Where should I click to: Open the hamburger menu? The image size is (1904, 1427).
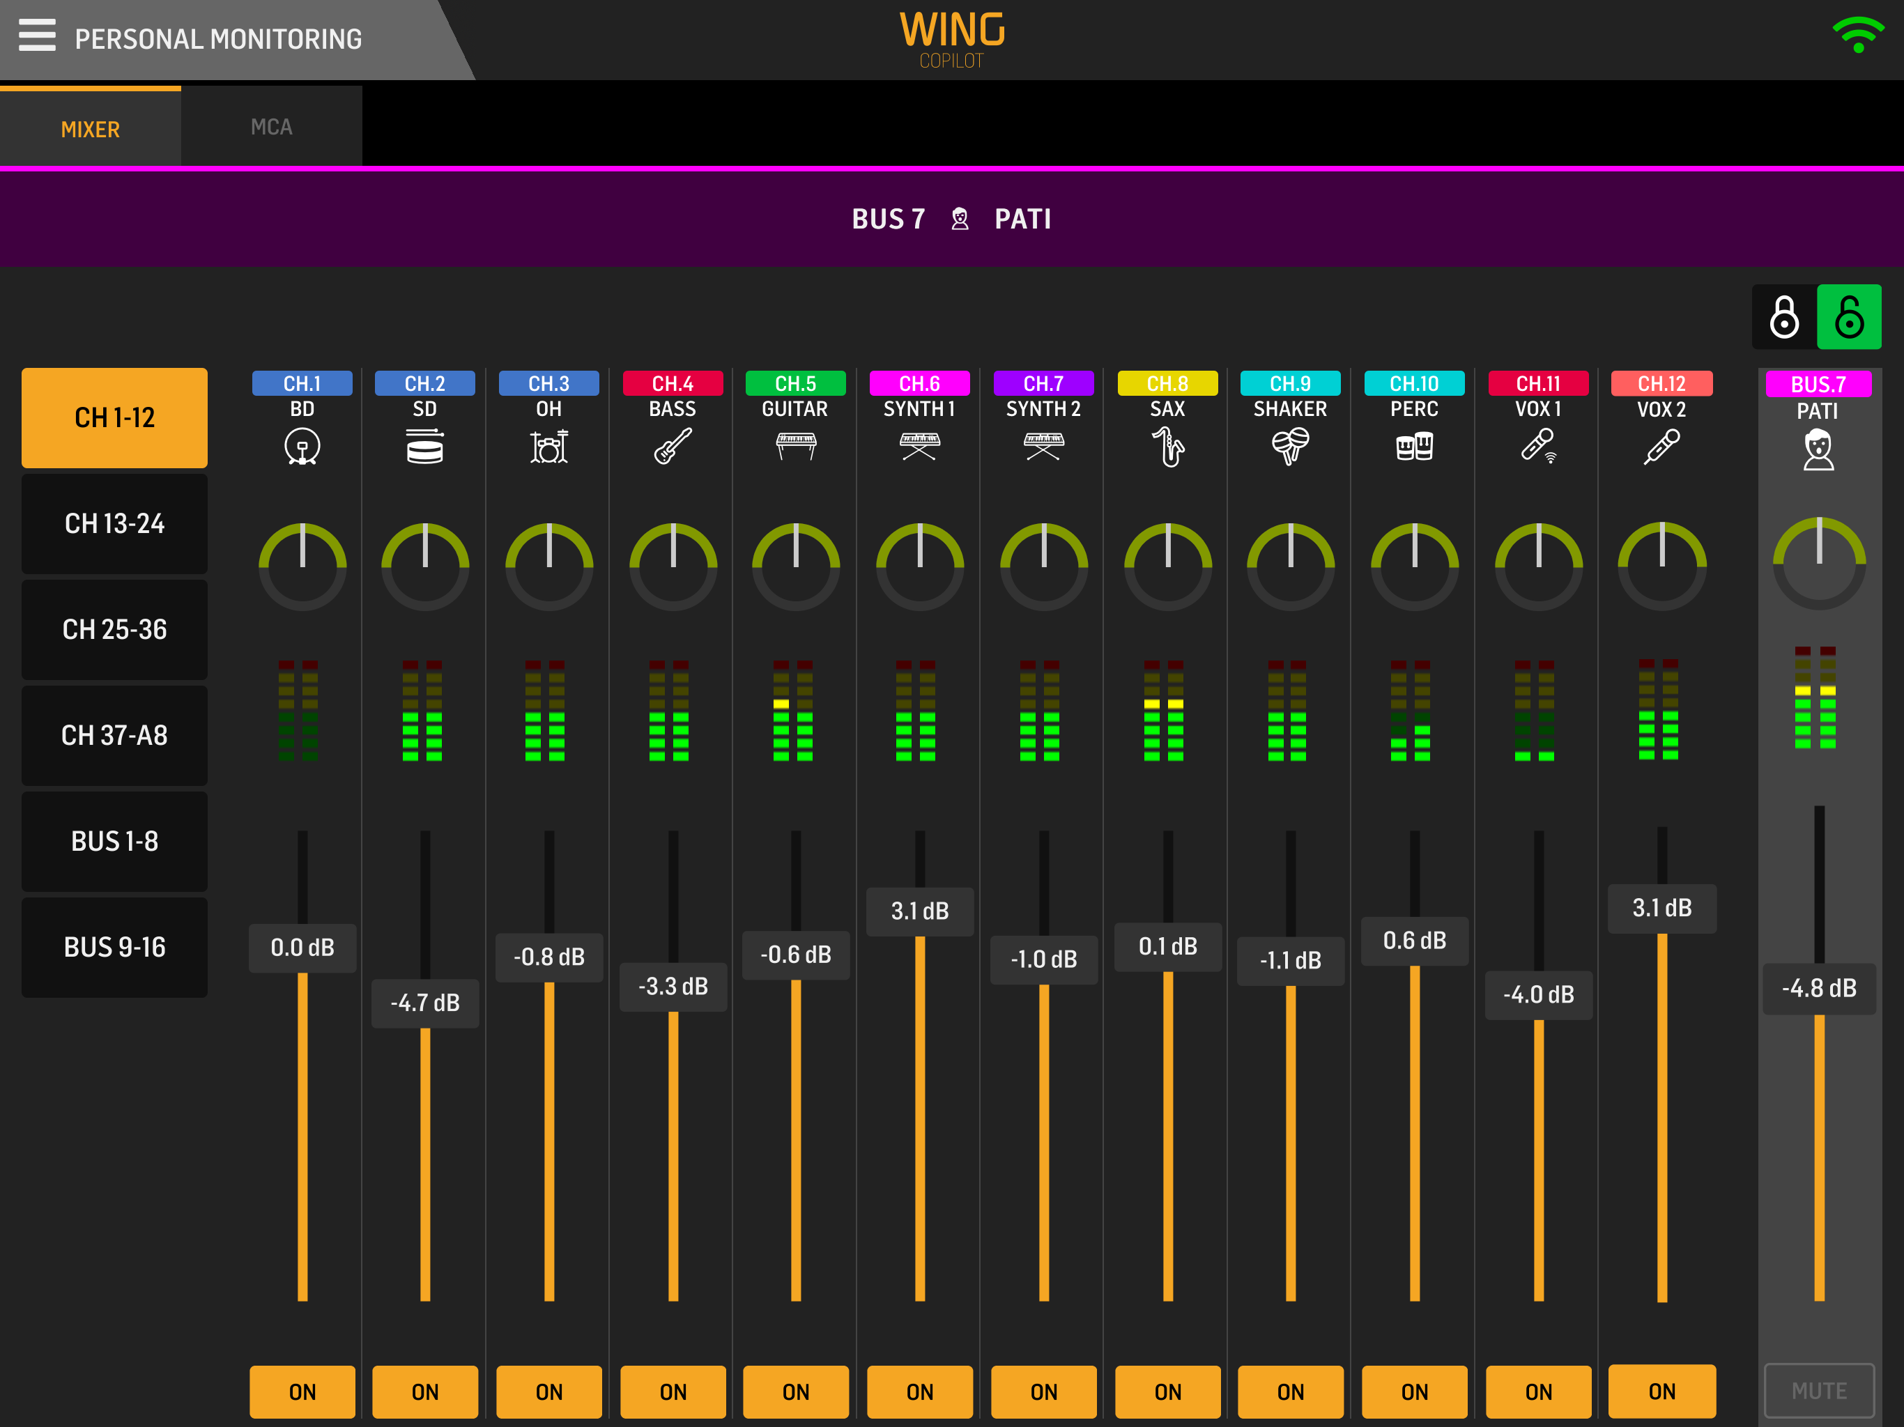coord(37,36)
